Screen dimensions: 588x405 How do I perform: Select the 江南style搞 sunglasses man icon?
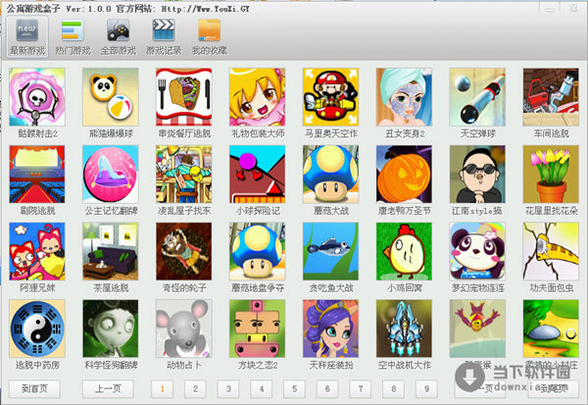(x=477, y=175)
